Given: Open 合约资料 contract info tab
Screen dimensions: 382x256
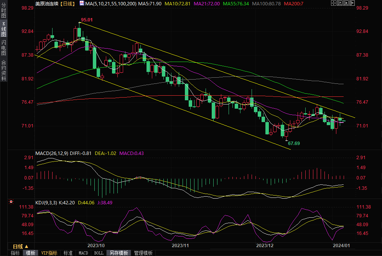Looking at the screenshot, I should 3,70.
